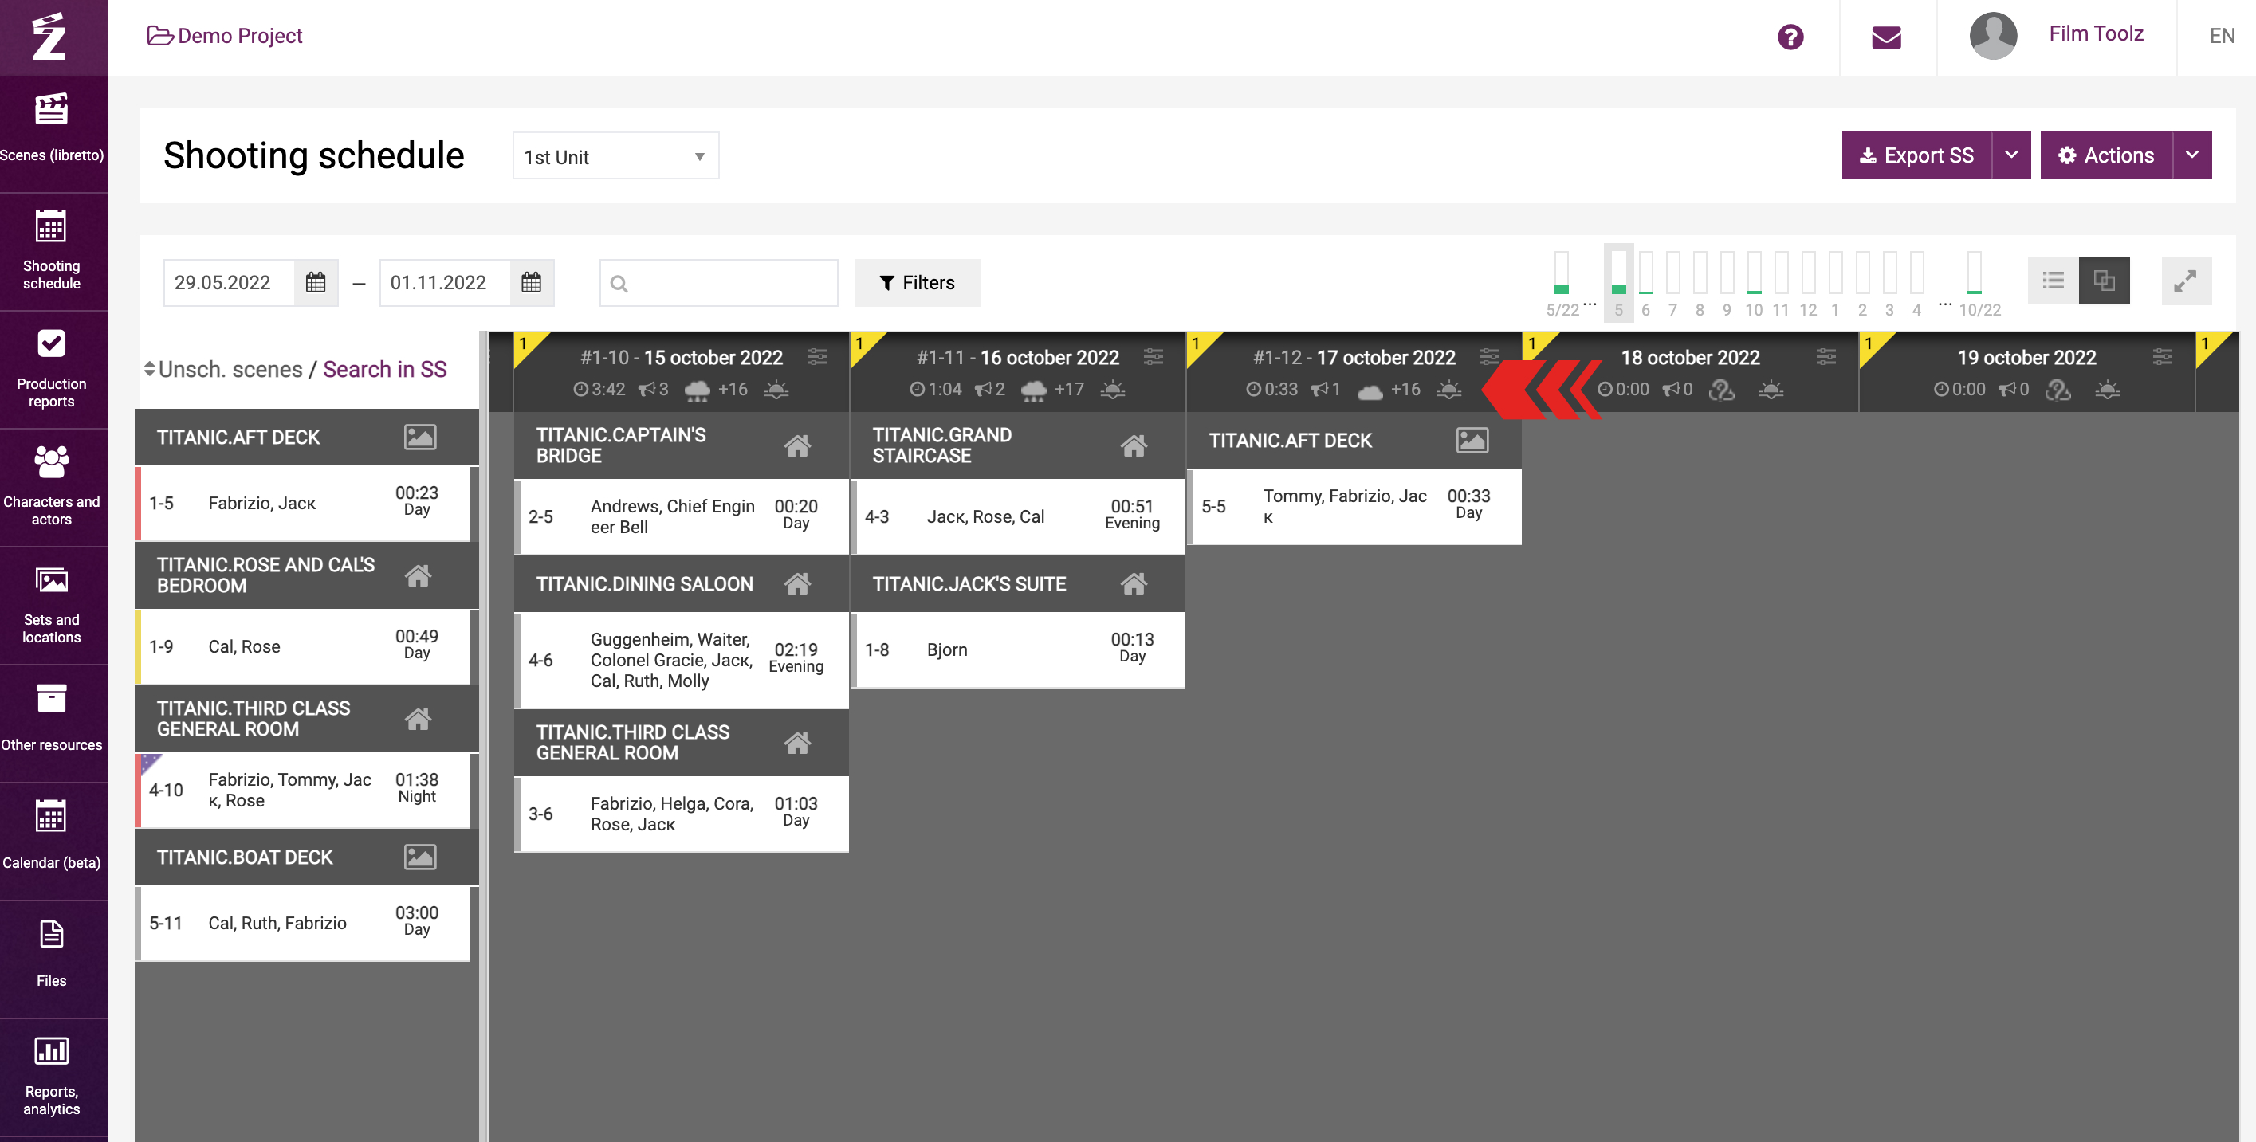Open calendar picker for start date 29.05.2022
This screenshot has width=2256, height=1142.
315,282
